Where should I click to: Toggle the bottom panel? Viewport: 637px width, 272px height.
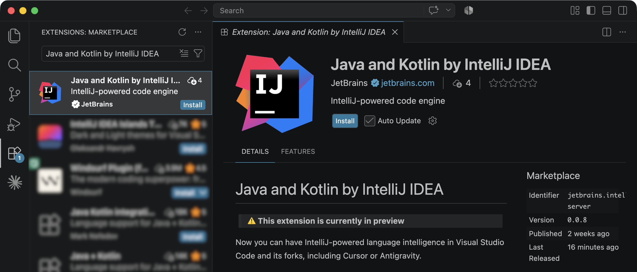tap(606, 10)
